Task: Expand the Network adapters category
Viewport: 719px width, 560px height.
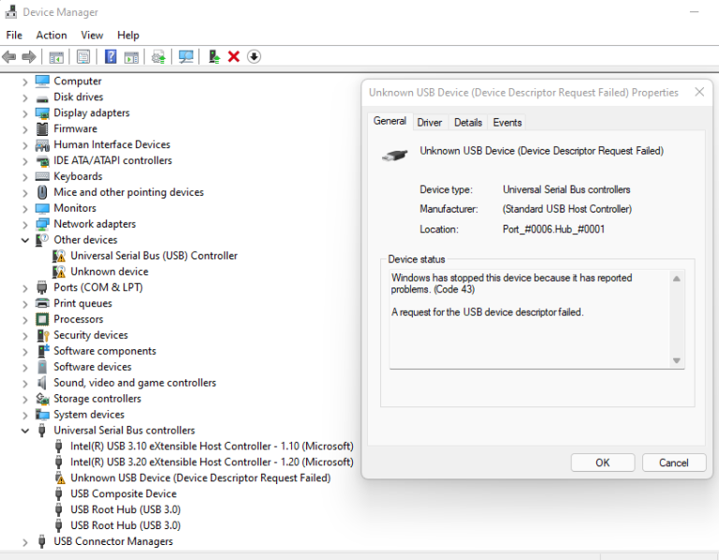Action: point(25,224)
